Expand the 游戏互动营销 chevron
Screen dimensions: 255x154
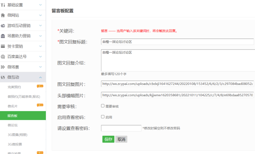point(40,25)
